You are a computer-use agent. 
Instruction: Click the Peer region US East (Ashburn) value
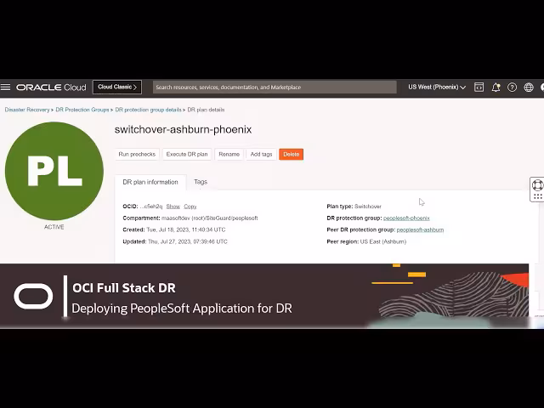point(383,241)
